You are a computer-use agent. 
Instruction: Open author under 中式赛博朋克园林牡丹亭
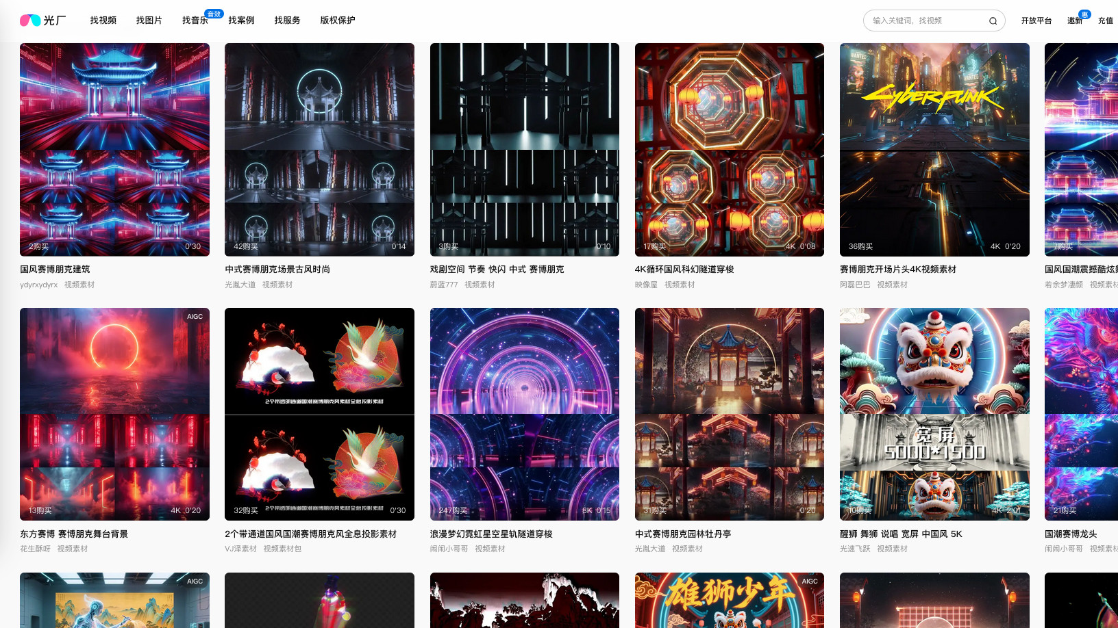point(650,549)
